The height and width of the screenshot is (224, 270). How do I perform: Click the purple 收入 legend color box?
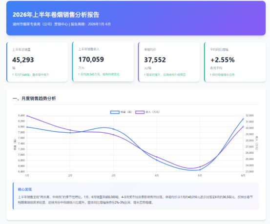click(x=140, y=112)
